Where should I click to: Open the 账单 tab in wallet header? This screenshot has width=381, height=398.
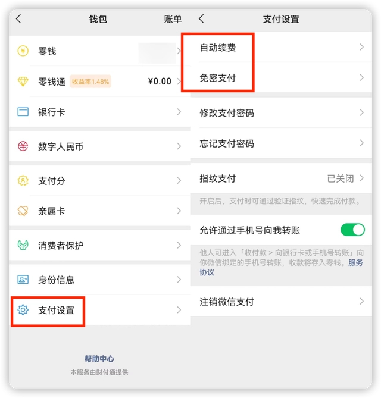tap(173, 19)
